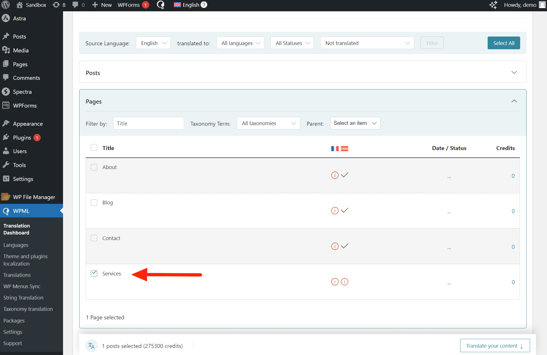Check the Blog page checkbox

click(94, 202)
